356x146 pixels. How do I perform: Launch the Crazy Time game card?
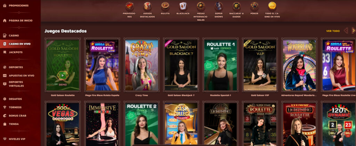point(142,65)
